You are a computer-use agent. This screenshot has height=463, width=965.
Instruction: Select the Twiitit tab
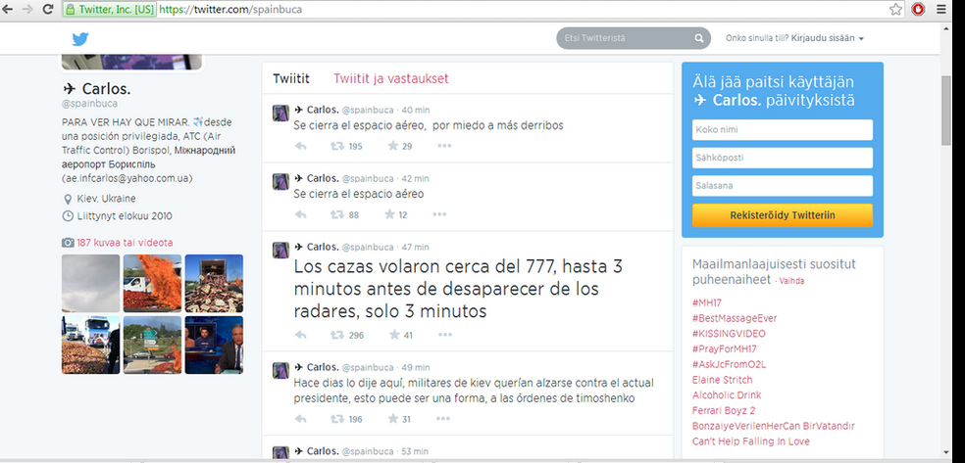pos(291,79)
